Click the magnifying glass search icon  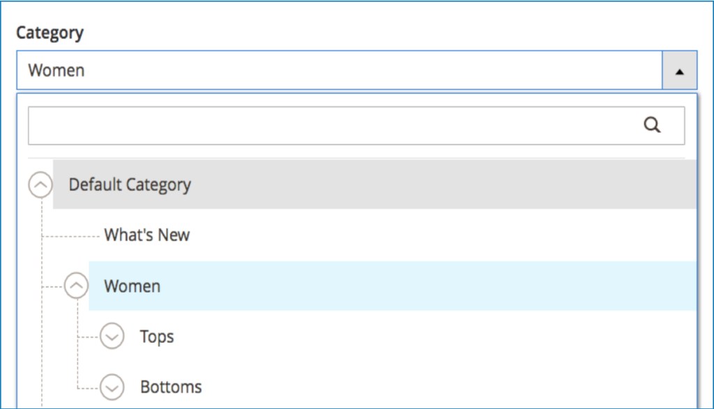click(x=653, y=125)
